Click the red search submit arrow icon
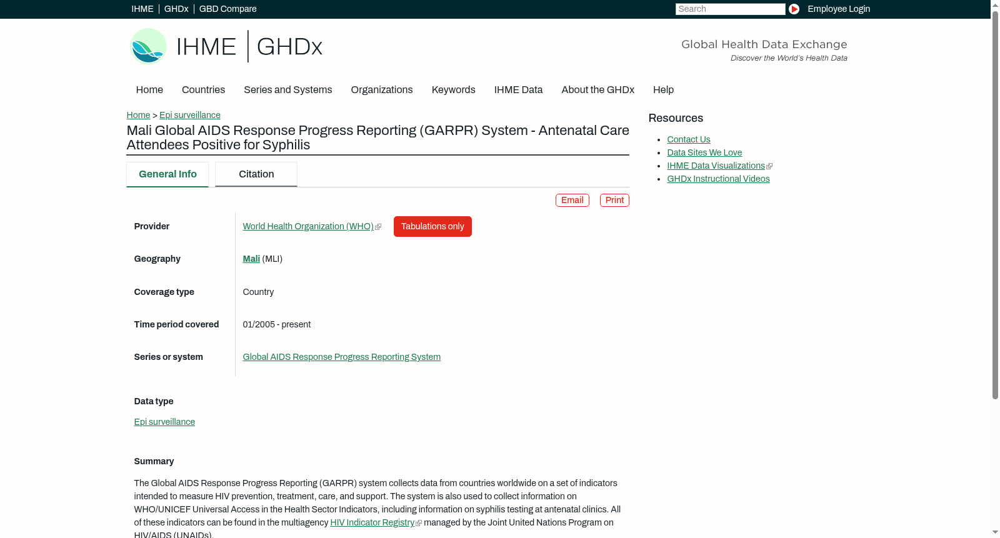Screen dimensions: 1000x538 pyautogui.click(x=794, y=9)
